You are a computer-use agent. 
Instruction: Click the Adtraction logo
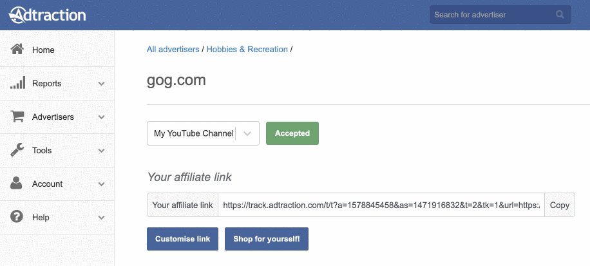[x=48, y=15]
